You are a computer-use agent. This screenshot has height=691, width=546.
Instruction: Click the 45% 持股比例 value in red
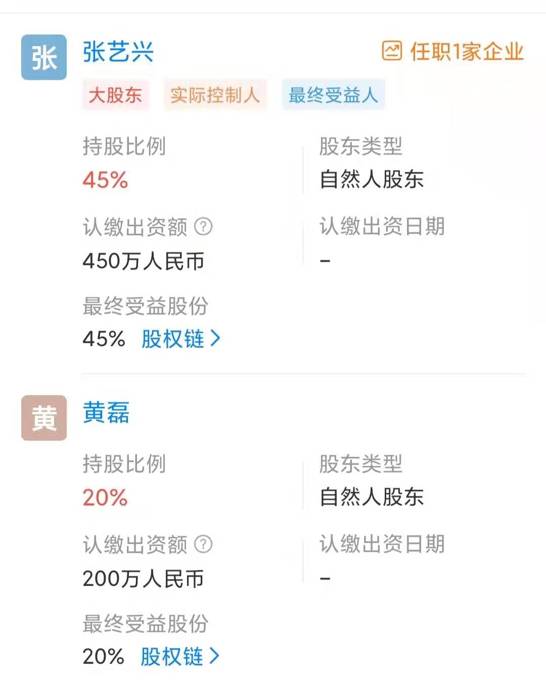(105, 180)
